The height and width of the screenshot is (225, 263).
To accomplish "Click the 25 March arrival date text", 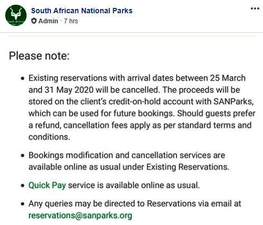I will tap(227, 78).
